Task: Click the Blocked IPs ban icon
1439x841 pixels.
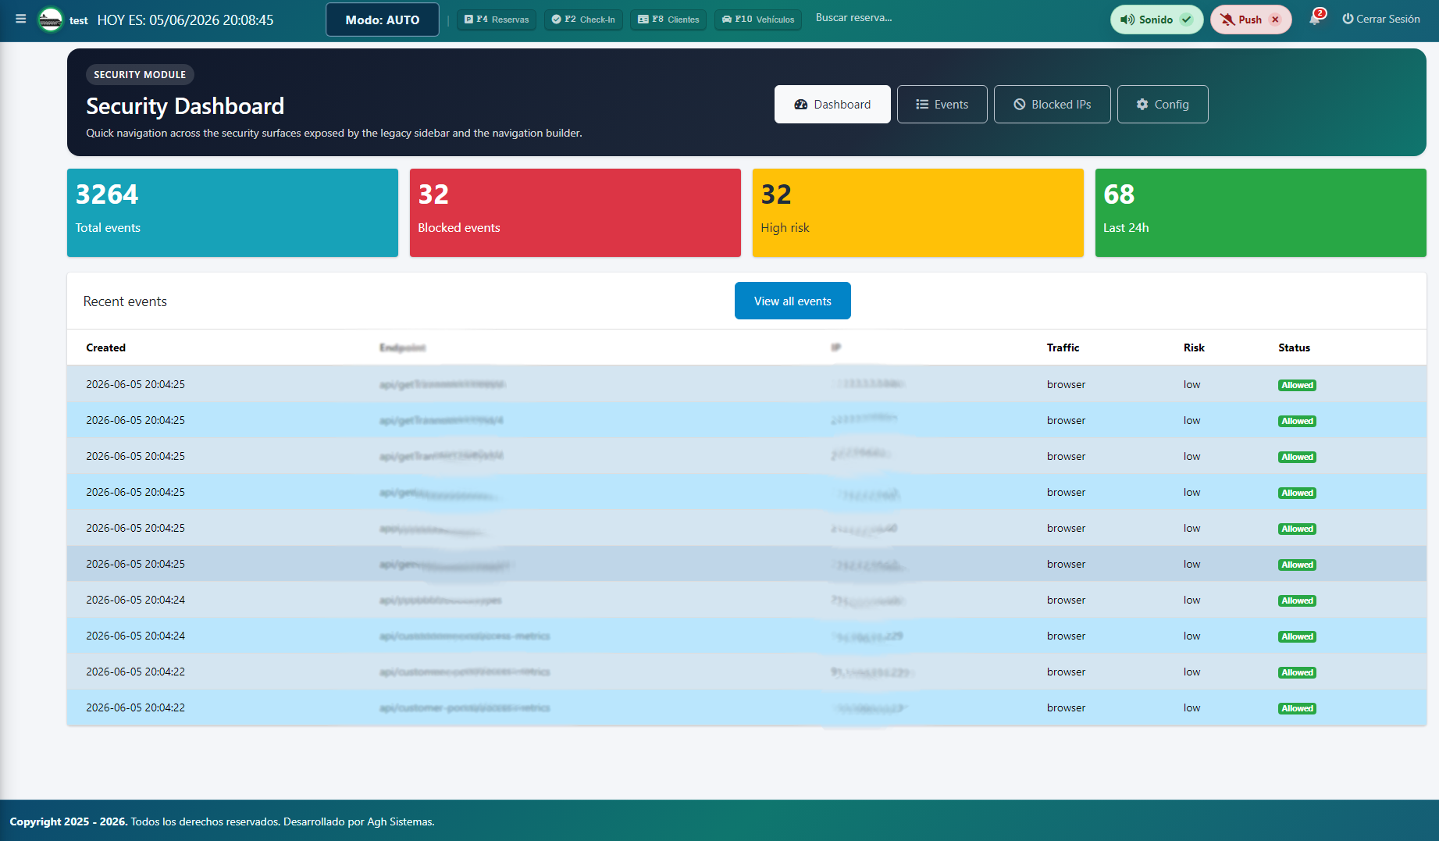Action: [x=1020, y=105]
